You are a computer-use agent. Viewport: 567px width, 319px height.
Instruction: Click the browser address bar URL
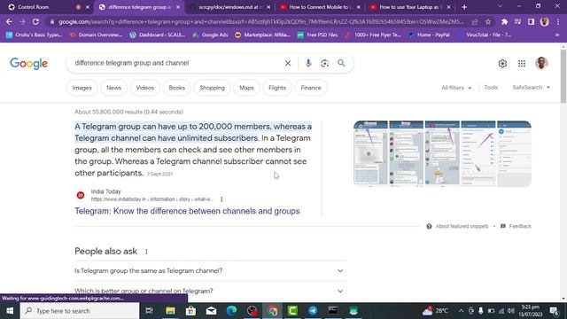tap(260, 21)
